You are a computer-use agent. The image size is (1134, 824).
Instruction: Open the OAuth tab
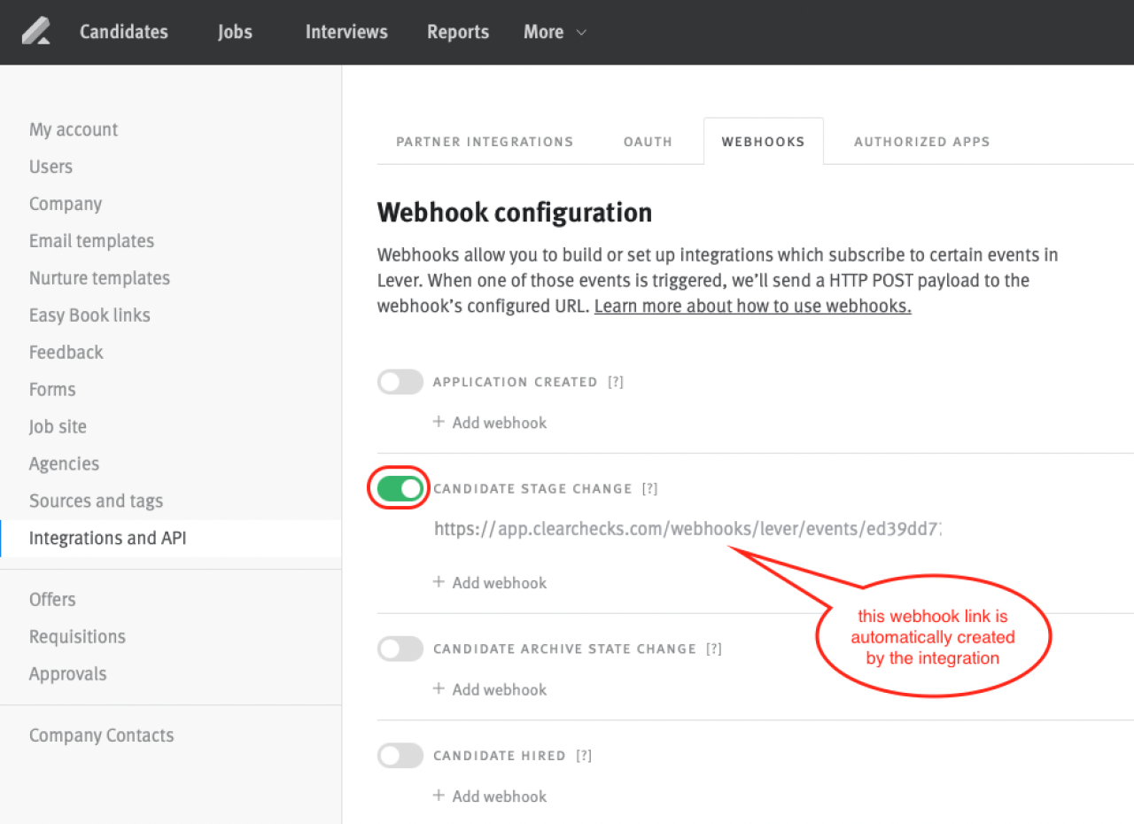tap(648, 142)
